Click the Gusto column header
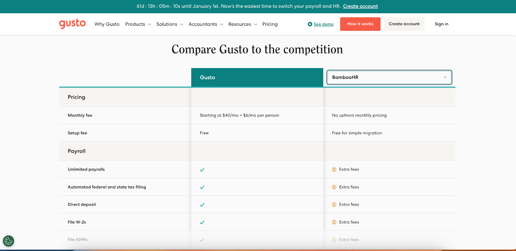This screenshot has height=251, width=516. pyautogui.click(x=257, y=77)
